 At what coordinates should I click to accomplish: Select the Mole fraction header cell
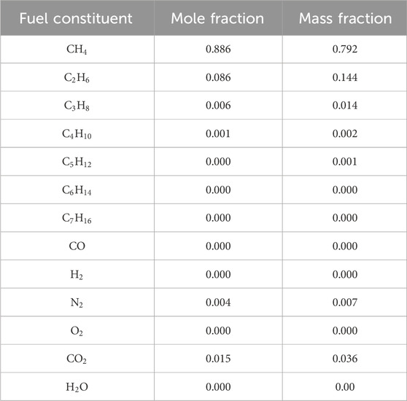tap(217, 18)
